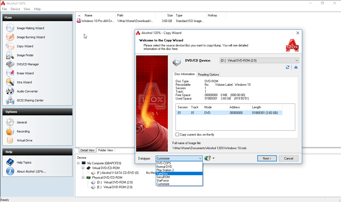The width and height of the screenshot is (341, 202).
Task: Select the Windows 10 Pro x64 ISO entry
Action: pos(98,21)
